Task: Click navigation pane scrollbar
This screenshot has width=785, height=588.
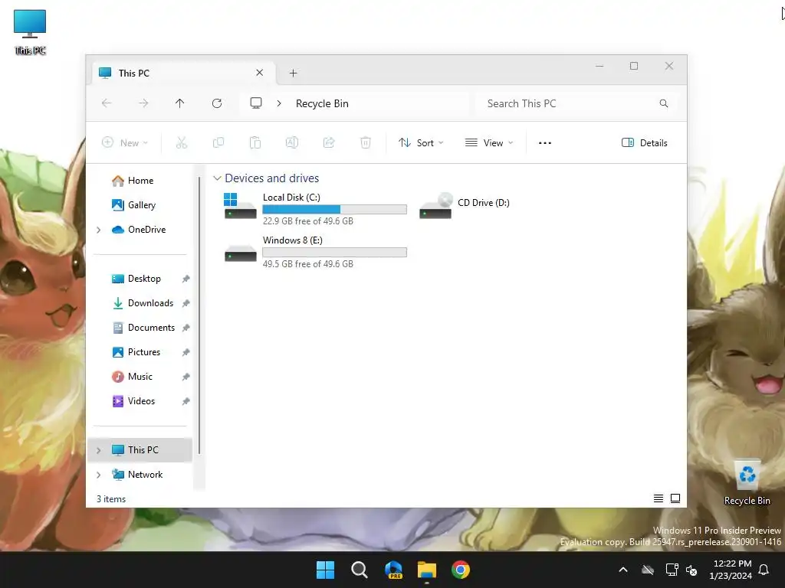Action: (x=199, y=315)
